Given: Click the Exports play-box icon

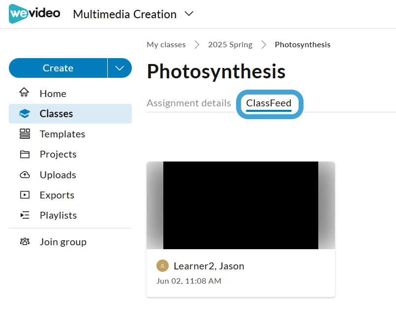Looking at the screenshot, I should 25,195.
